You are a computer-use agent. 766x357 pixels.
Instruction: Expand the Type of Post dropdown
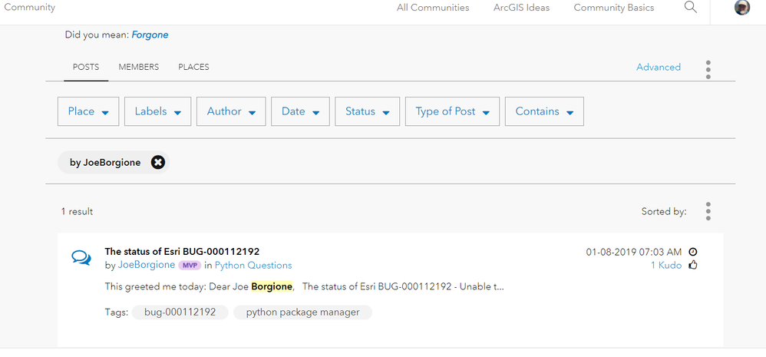pyautogui.click(x=452, y=111)
